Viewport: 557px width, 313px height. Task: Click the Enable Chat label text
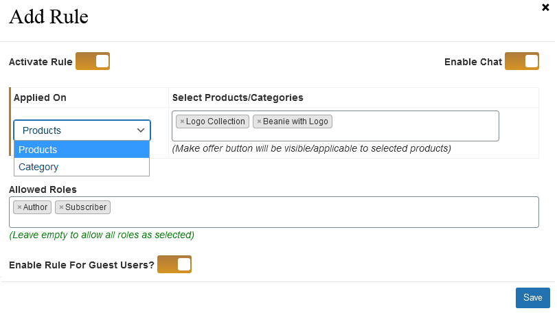click(473, 62)
